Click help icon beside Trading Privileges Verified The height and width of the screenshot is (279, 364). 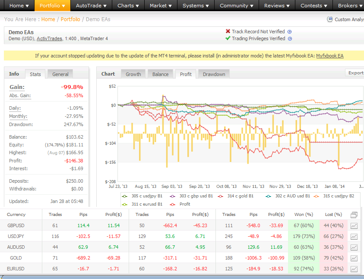coord(290,38)
